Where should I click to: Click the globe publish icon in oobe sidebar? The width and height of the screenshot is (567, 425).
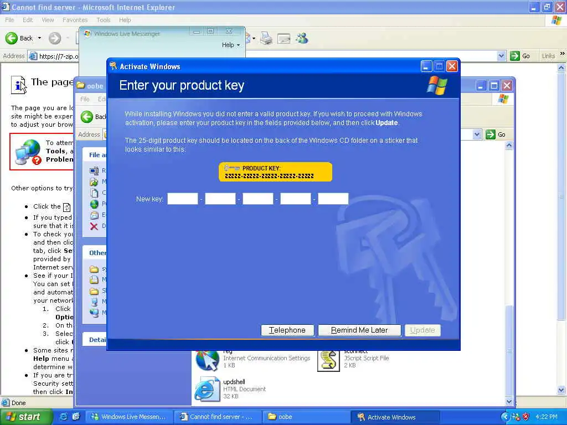point(94,204)
